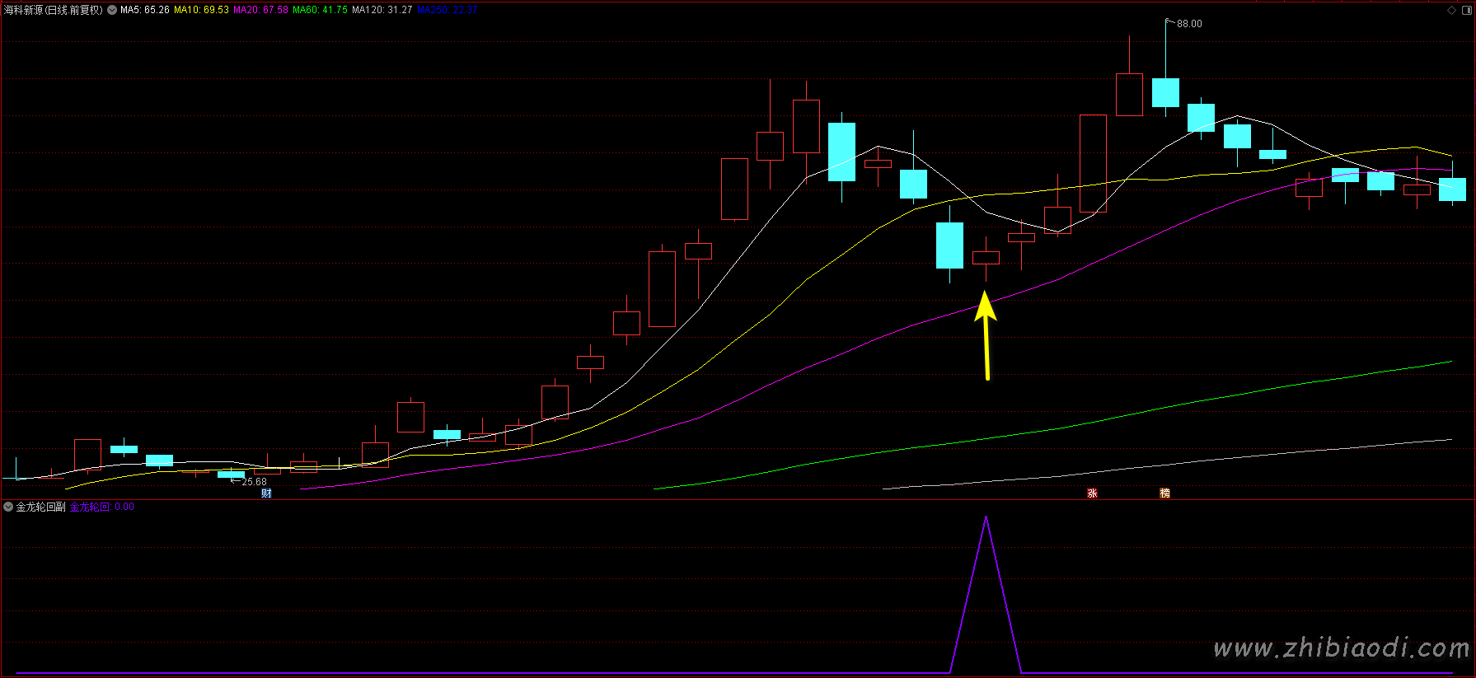Click the 88.00 high price label
The height and width of the screenshot is (678, 1476).
pos(1189,24)
